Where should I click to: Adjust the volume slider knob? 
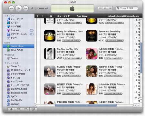(38, 8)
